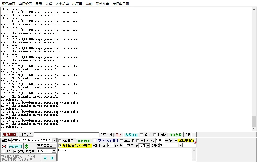
Task: Open the 端口号 COM port dropdown
Action: click(54, 140)
